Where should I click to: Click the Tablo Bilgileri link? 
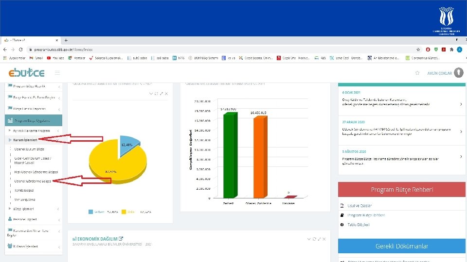[x=359, y=225]
